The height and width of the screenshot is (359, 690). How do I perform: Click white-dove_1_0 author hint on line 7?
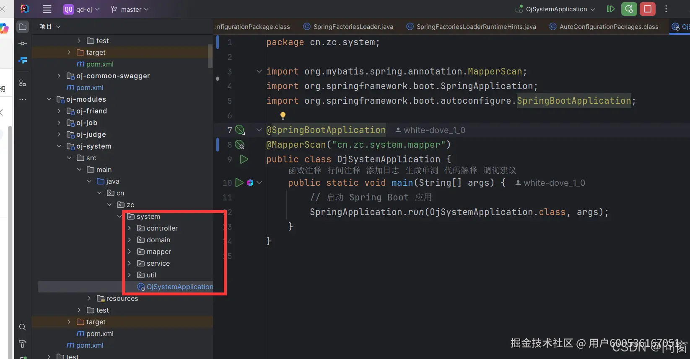(431, 130)
